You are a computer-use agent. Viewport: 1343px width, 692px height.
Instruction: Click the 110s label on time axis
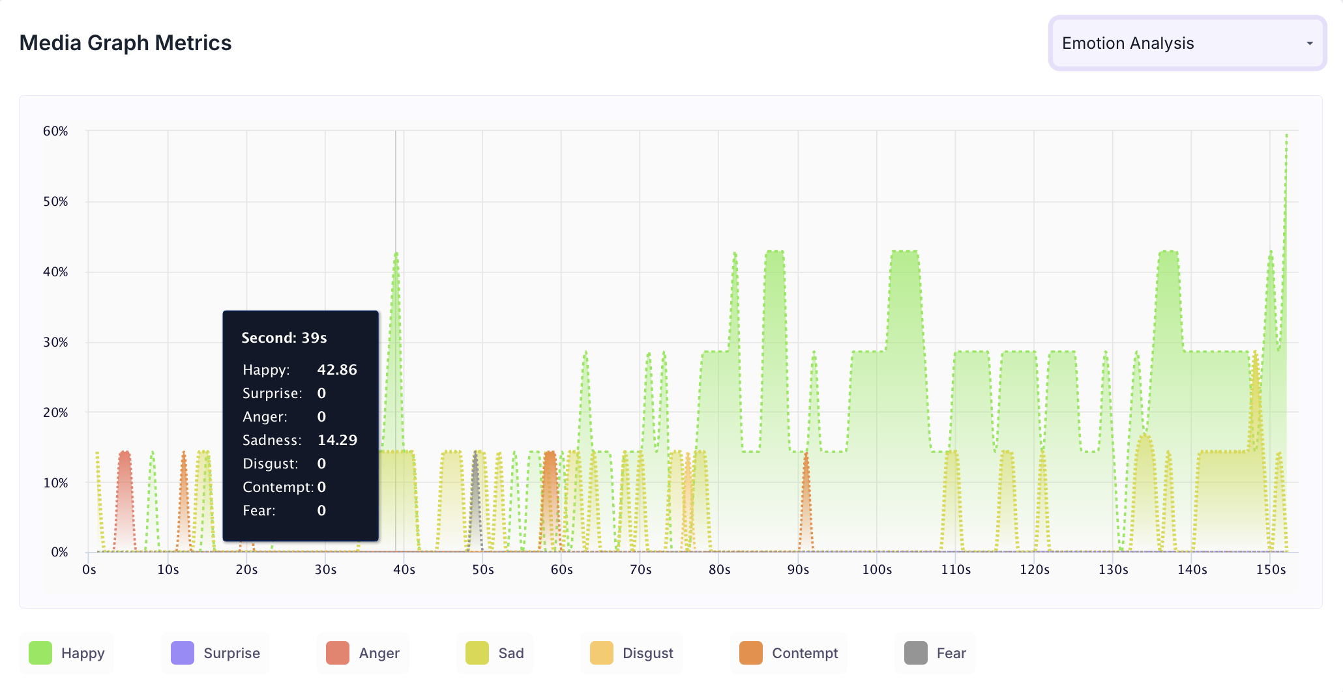(x=956, y=569)
